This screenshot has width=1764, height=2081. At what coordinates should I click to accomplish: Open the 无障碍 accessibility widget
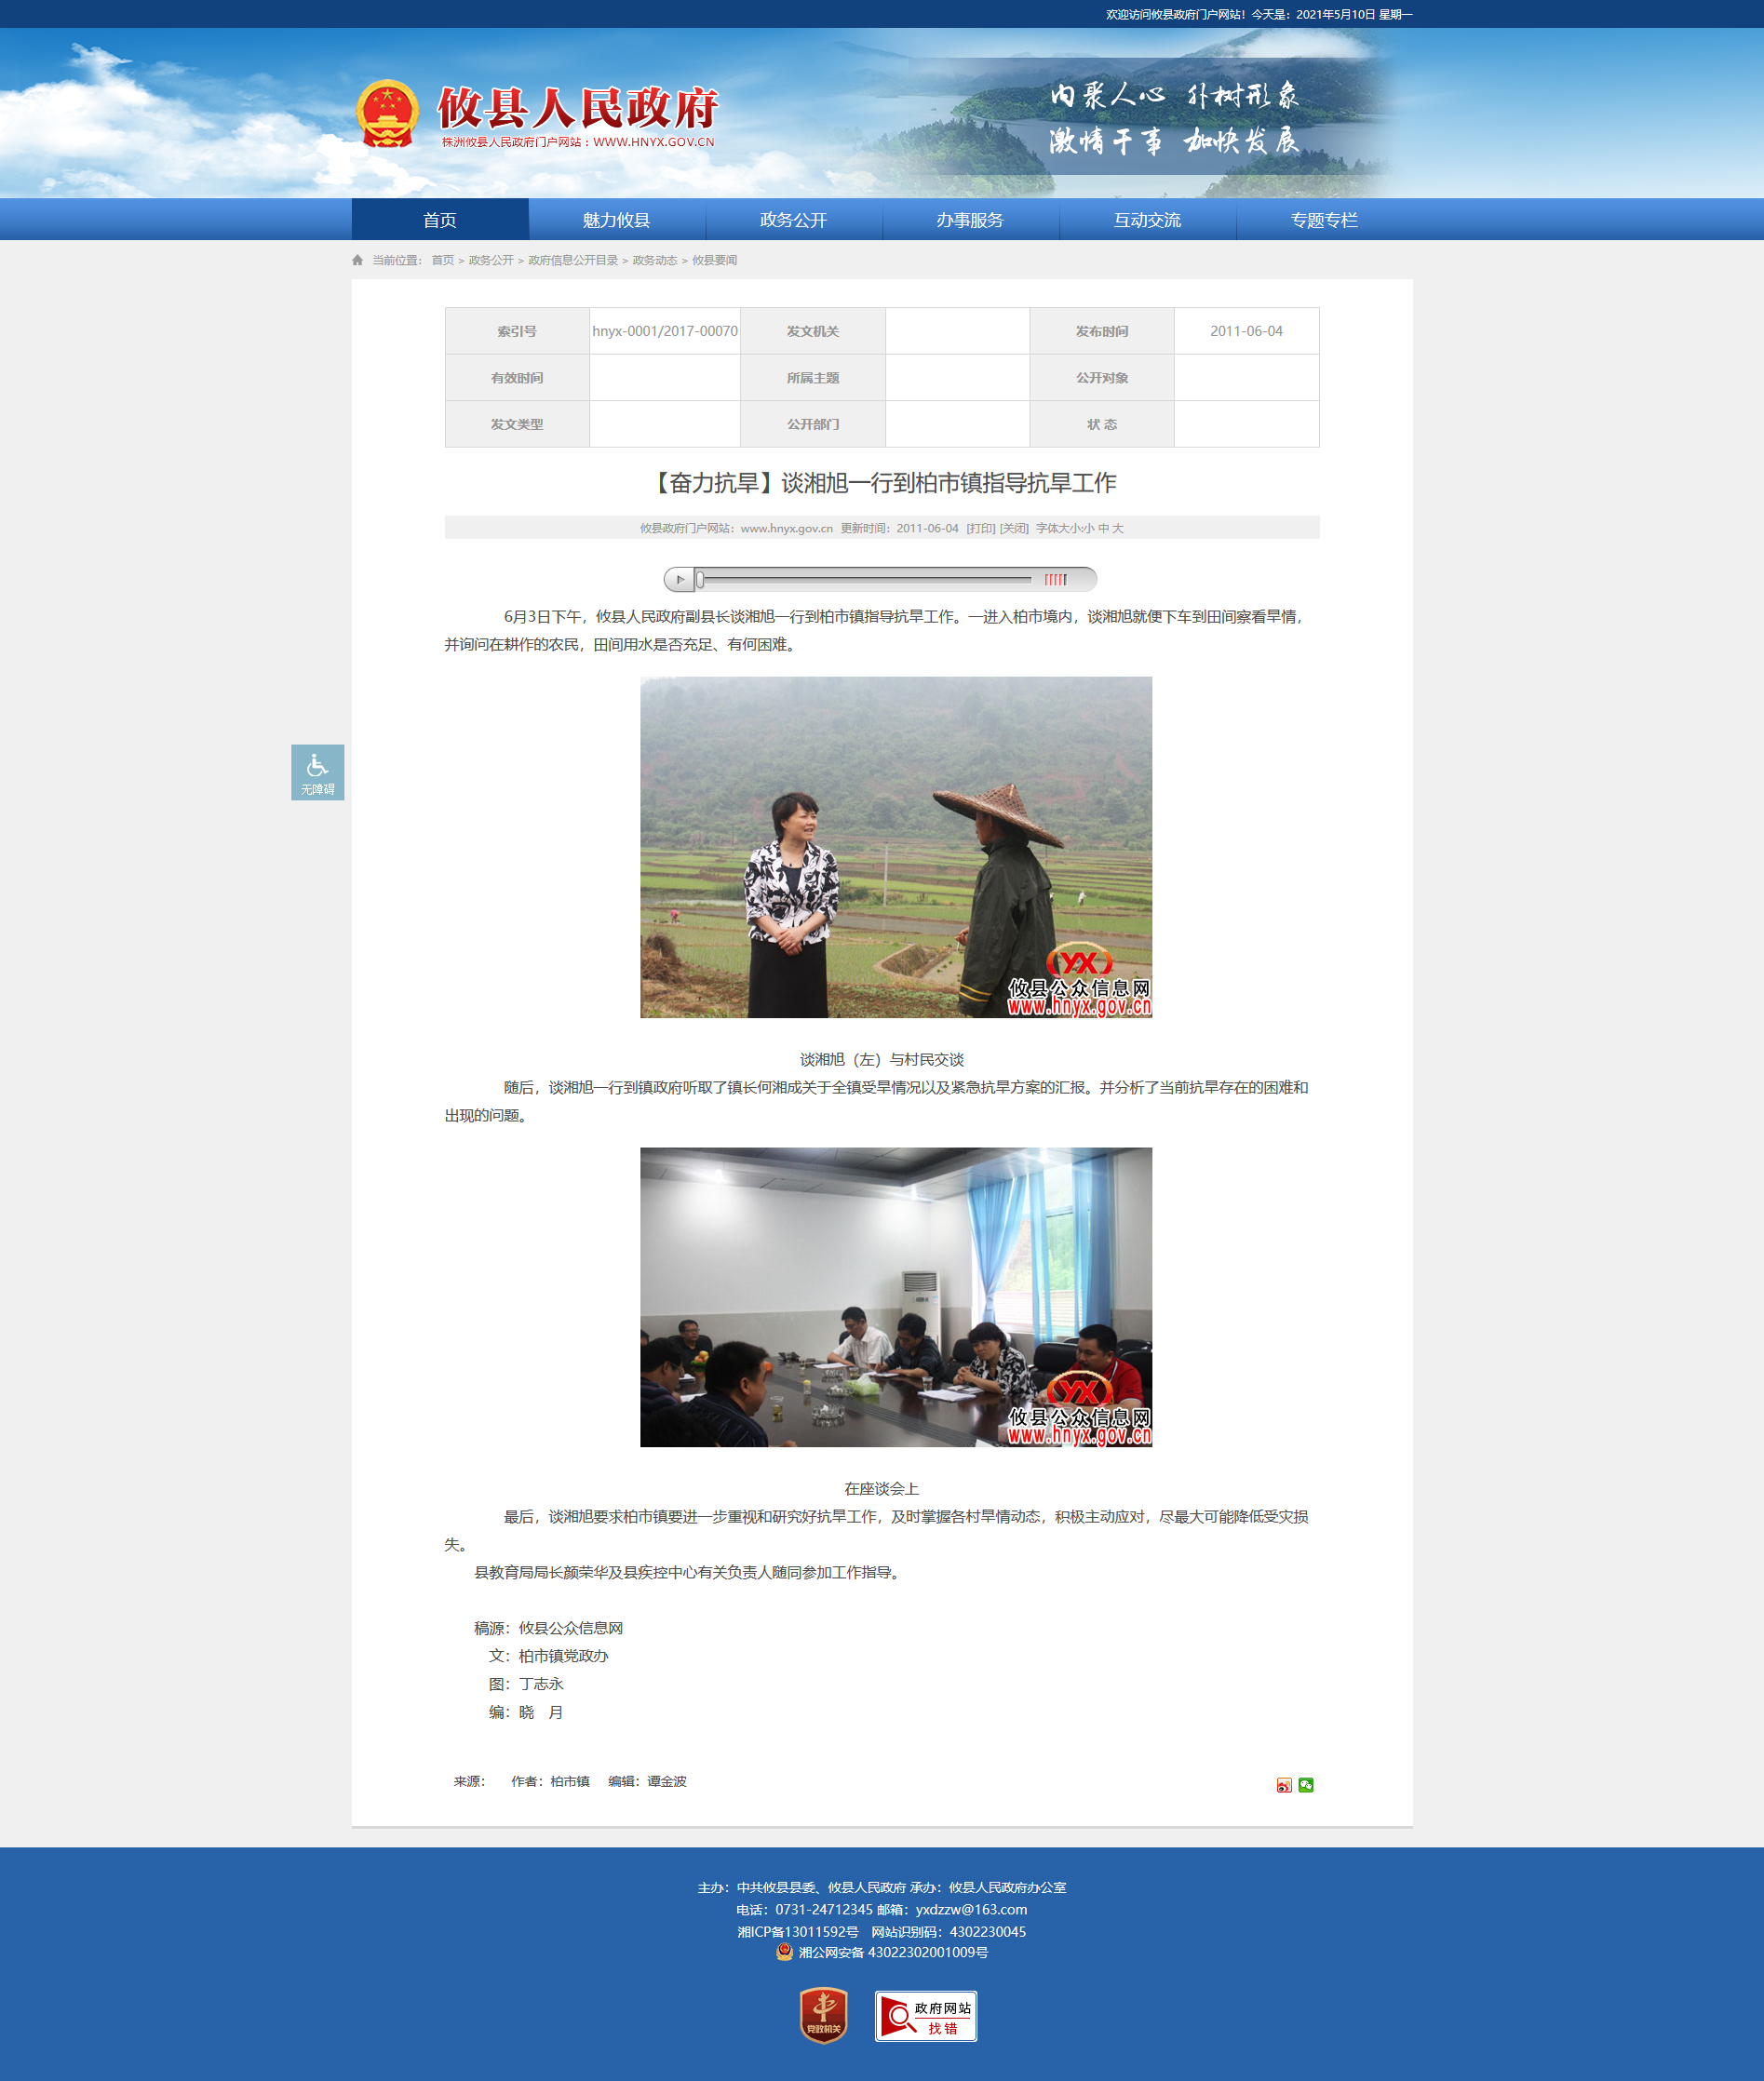click(318, 772)
